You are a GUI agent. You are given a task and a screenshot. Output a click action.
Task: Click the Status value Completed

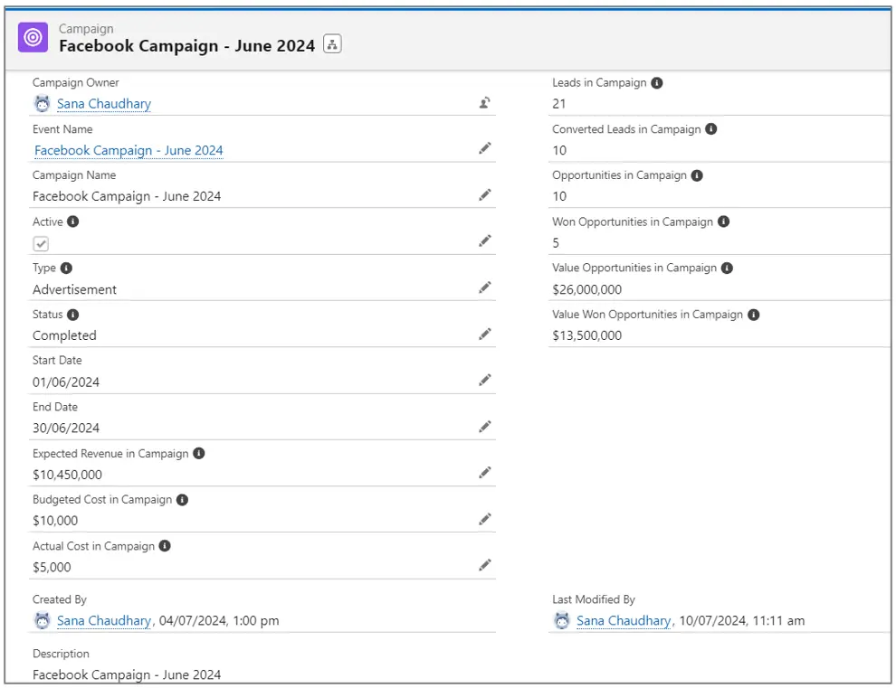pos(64,335)
